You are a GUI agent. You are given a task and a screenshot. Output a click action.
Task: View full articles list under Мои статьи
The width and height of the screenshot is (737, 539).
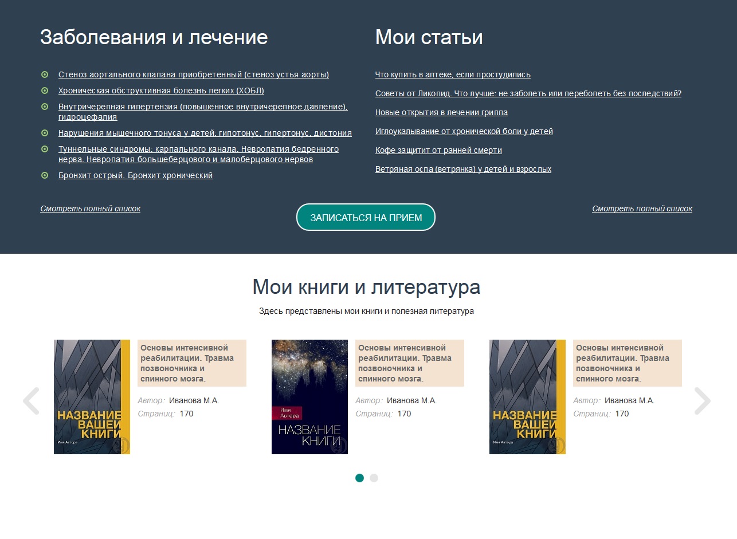(x=642, y=208)
